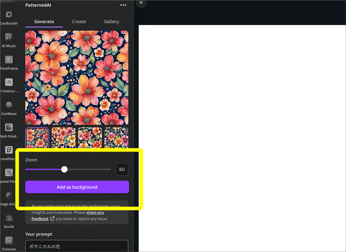
Task: Click the Add as background button
Action: pyautogui.click(x=77, y=187)
